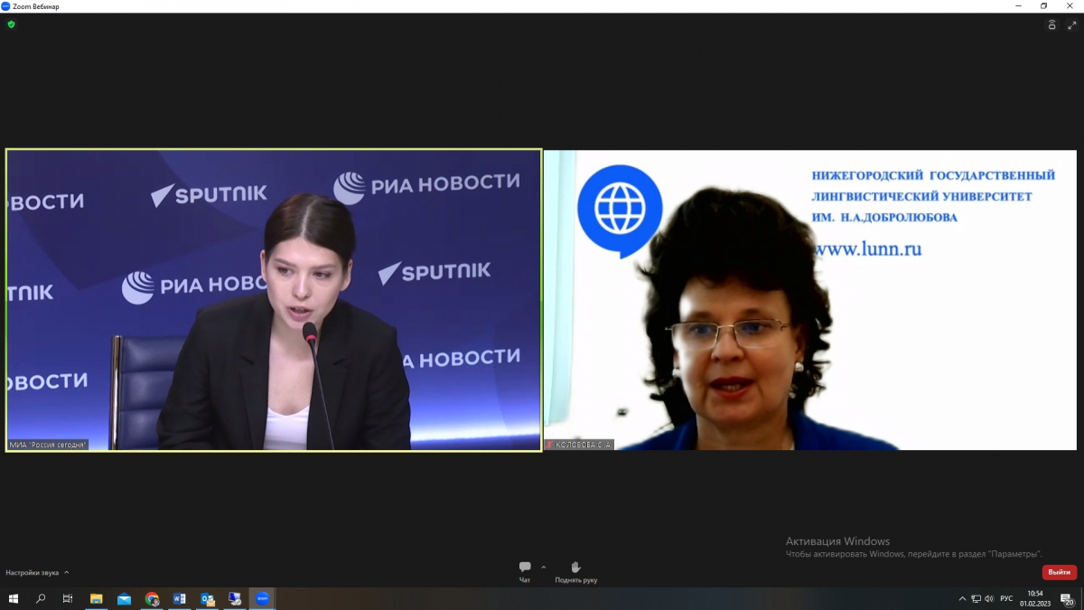Open Microsoft Word from taskbar

point(179,598)
